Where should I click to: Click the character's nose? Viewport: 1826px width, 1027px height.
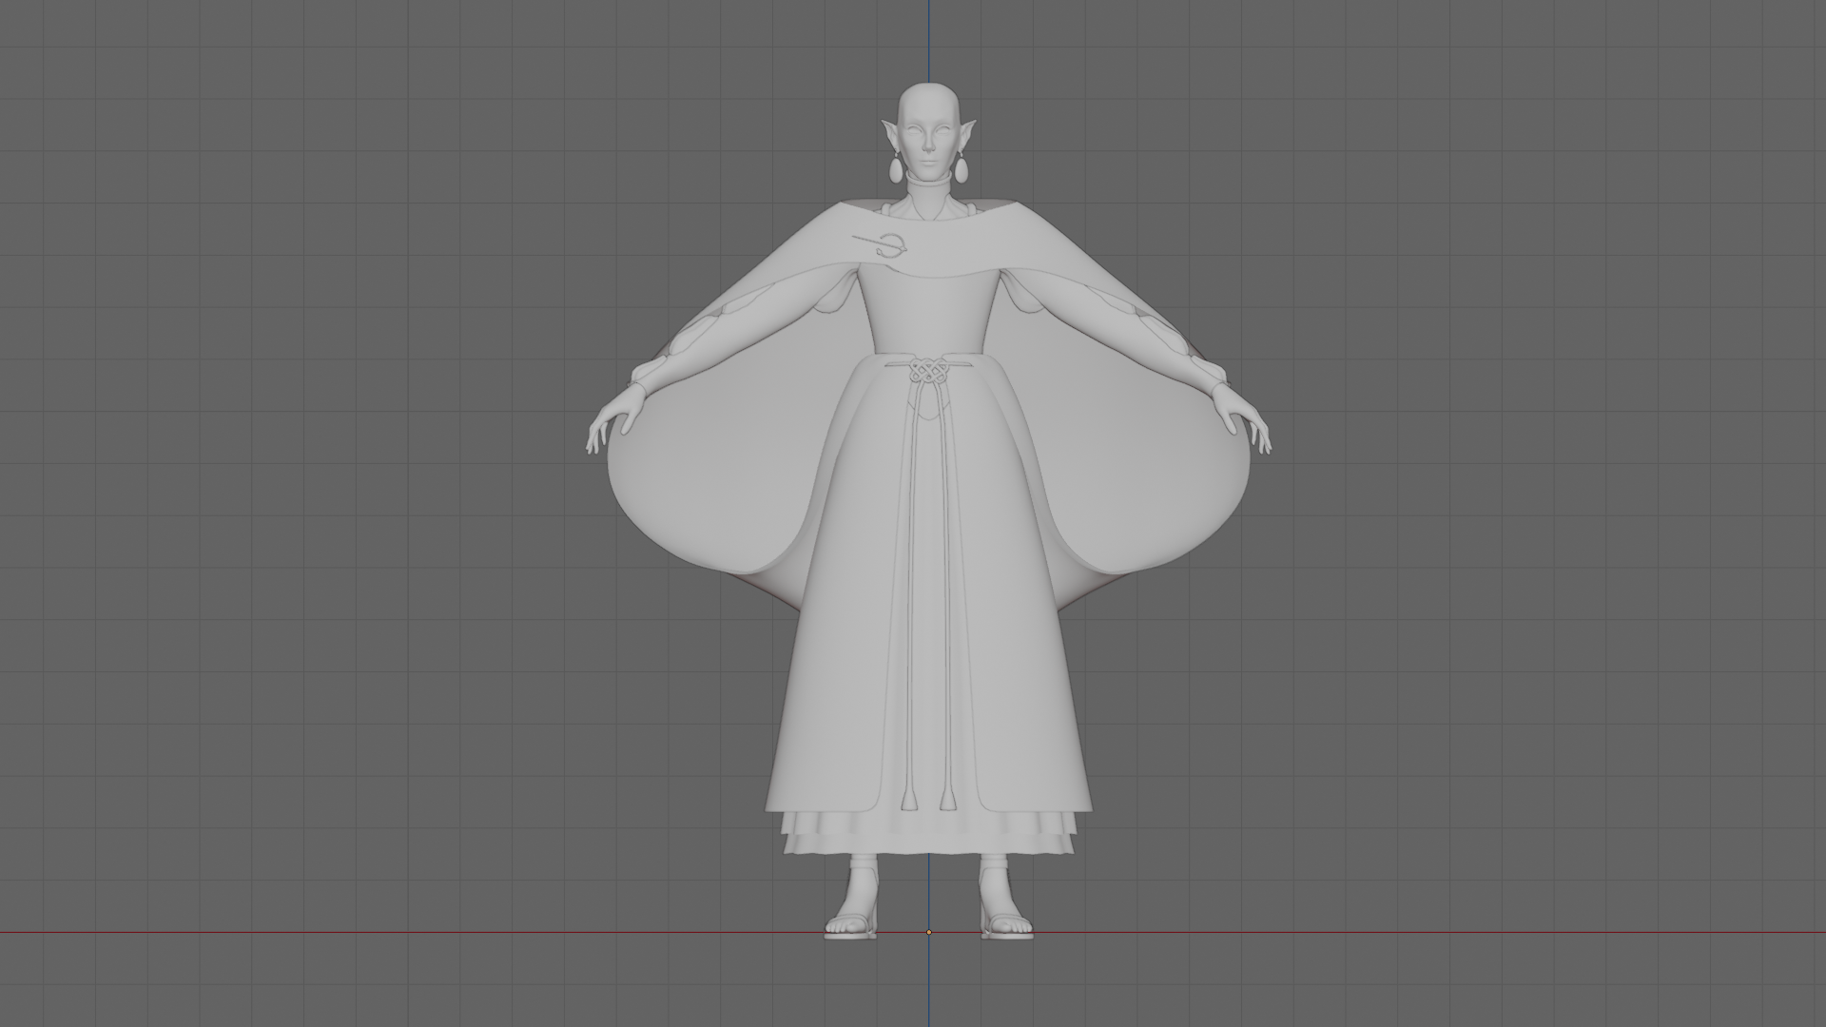[x=930, y=145]
